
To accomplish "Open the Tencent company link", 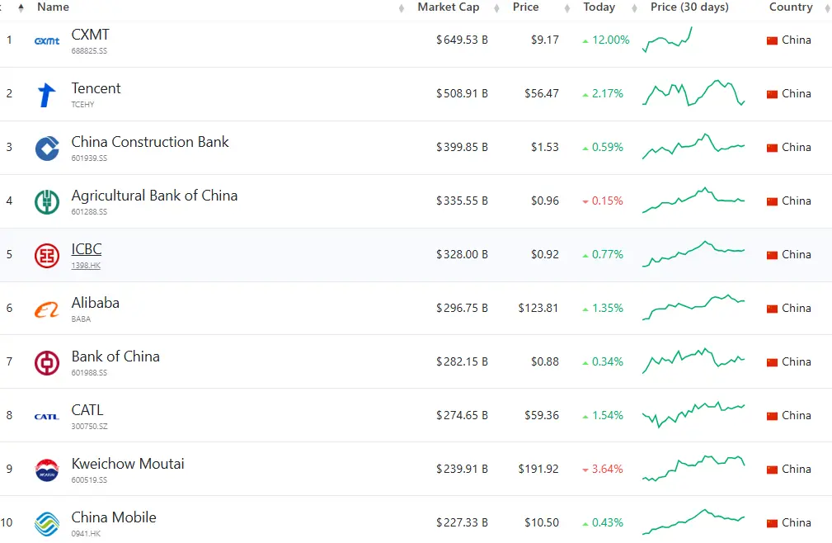I will [x=96, y=88].
